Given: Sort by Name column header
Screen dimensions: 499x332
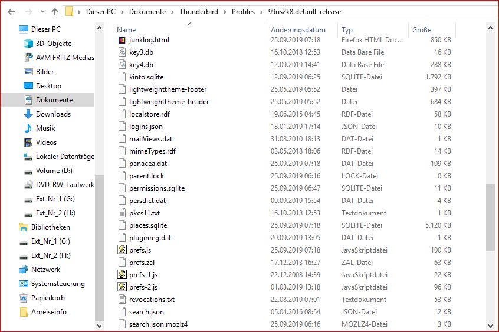Looking at the screenshot, I should (126, 30).
